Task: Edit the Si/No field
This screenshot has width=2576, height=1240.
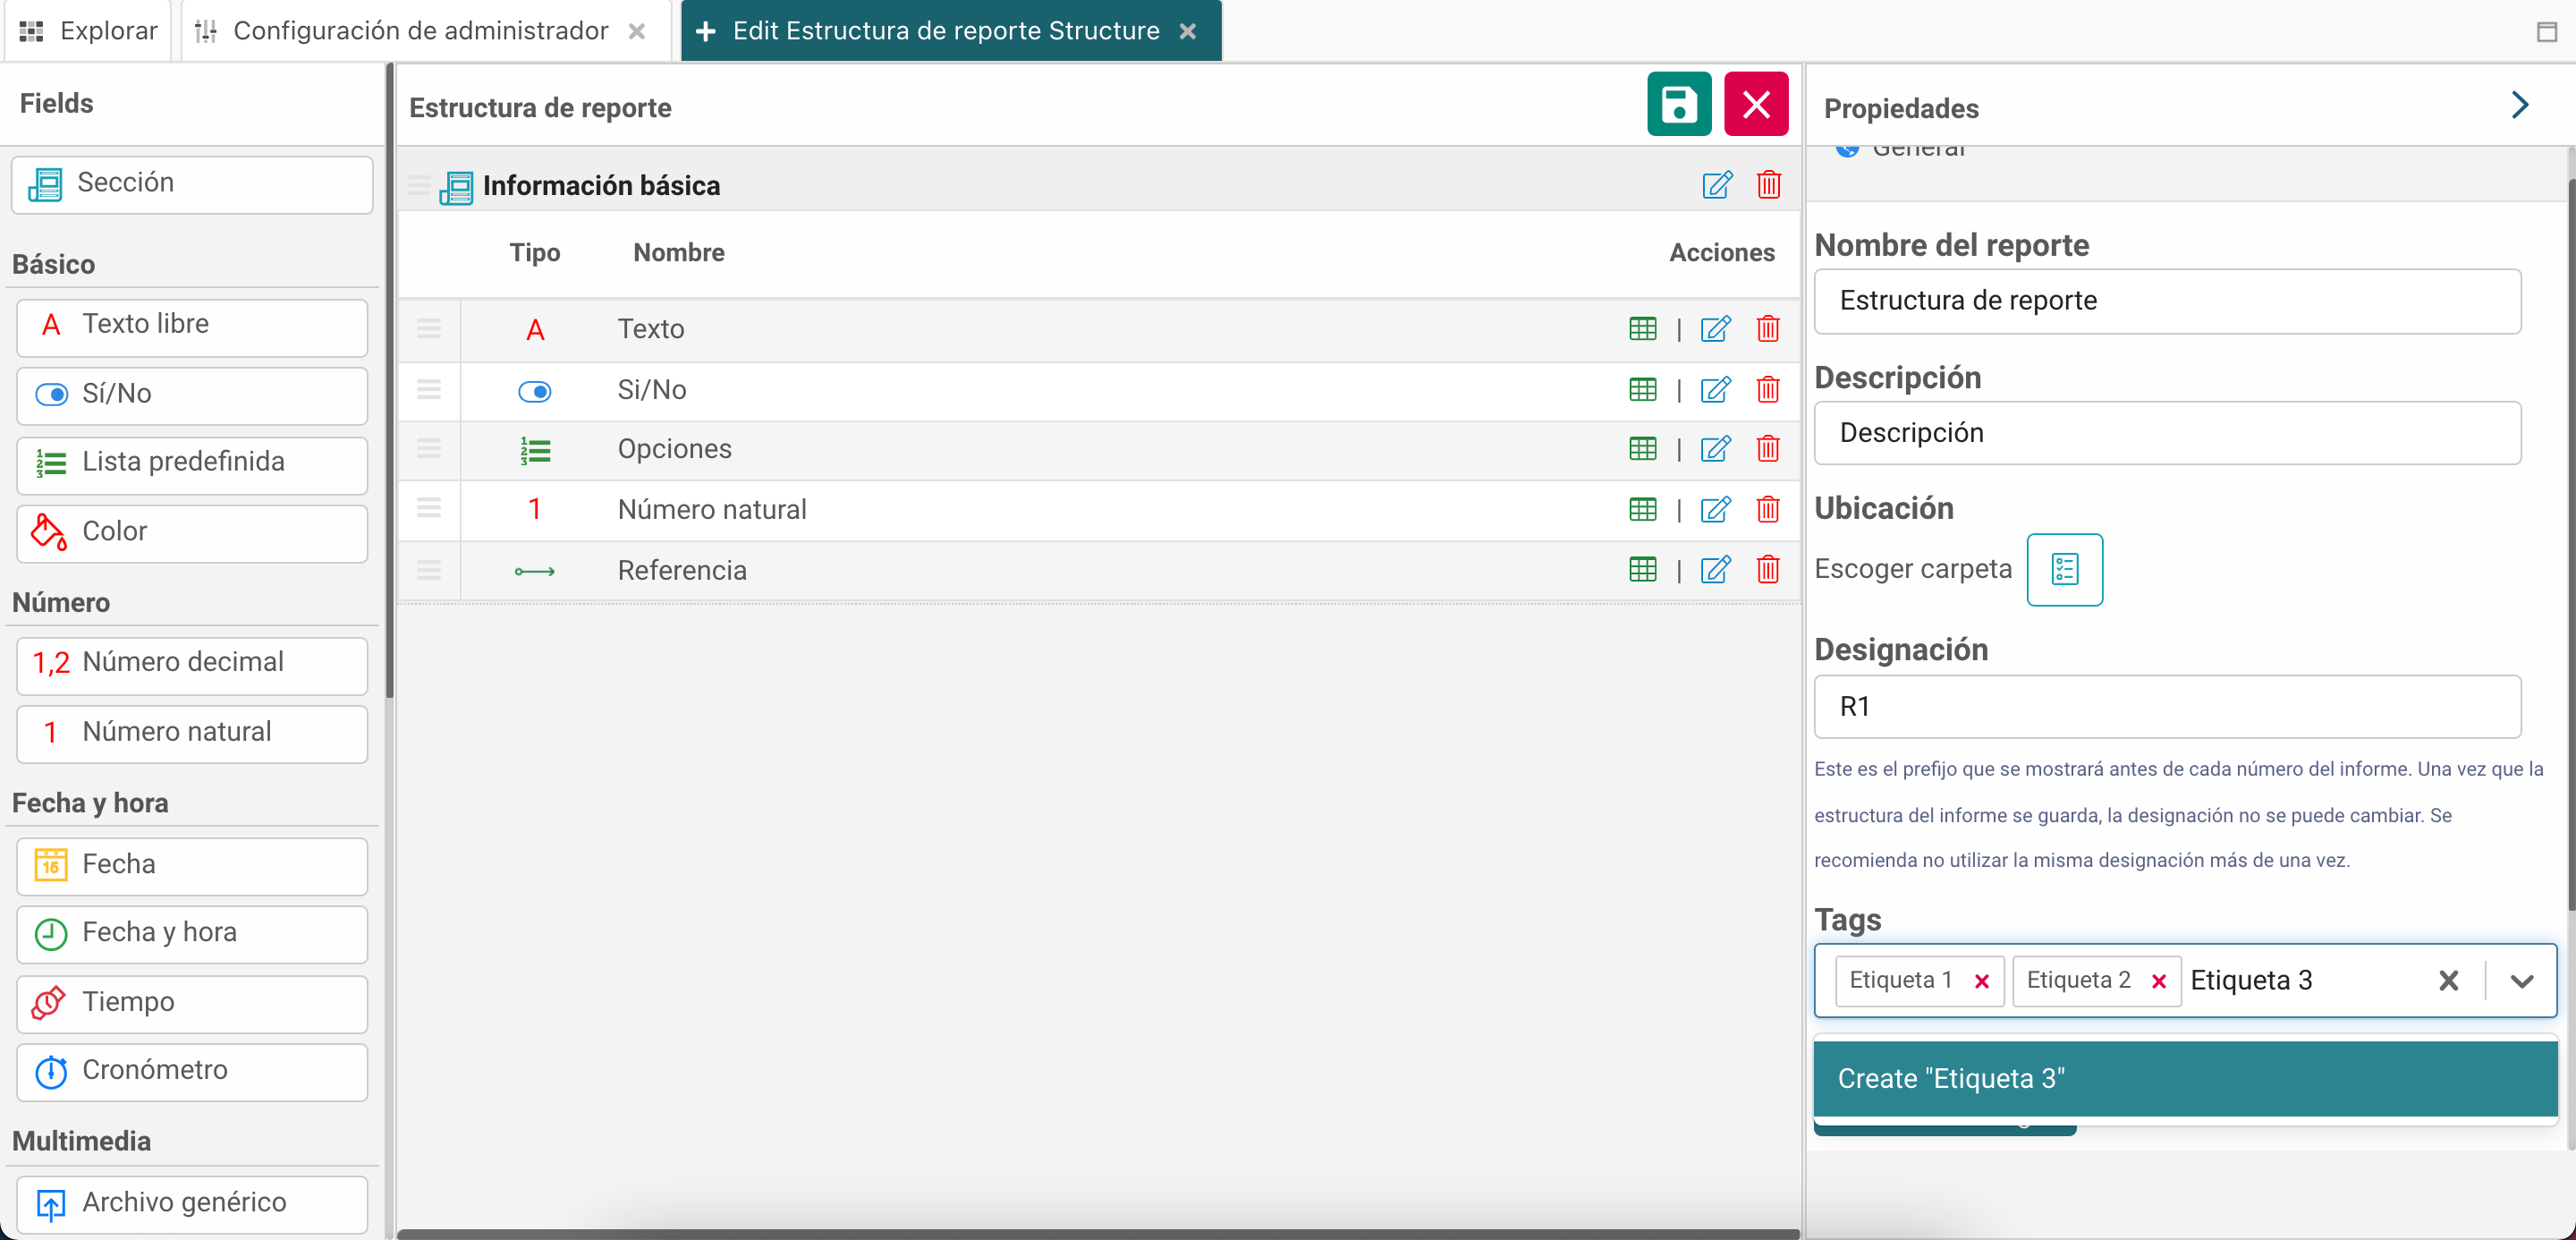Action: tap(1715, 390)
